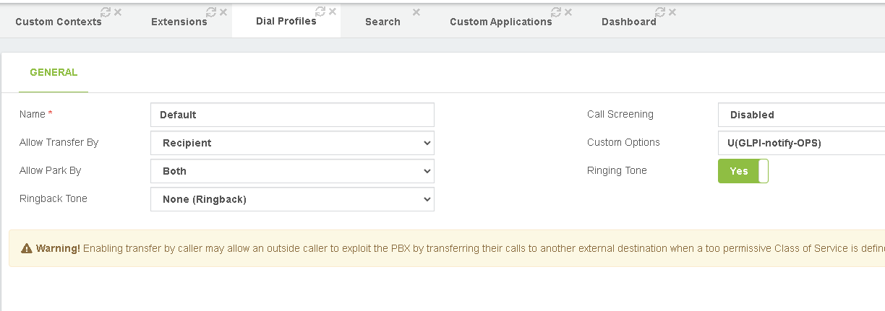Toggle the Ringing Tone Yes switch
The height and width of the screenshot is (311, 885).
coord(743,171)
